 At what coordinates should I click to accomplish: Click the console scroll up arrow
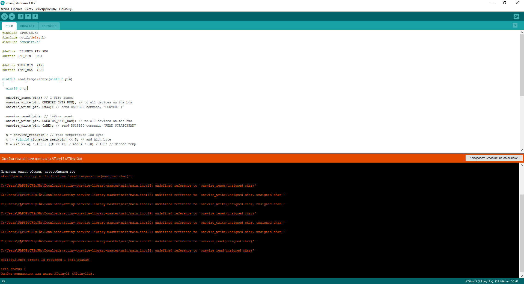tap(522, 165)
